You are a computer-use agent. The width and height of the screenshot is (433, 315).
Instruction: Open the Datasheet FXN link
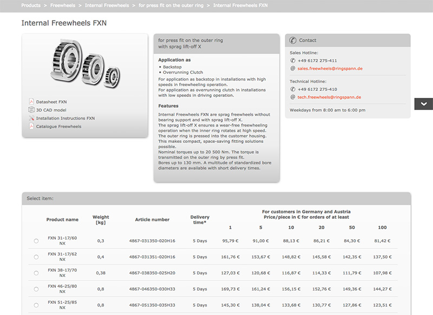[51, 102]
